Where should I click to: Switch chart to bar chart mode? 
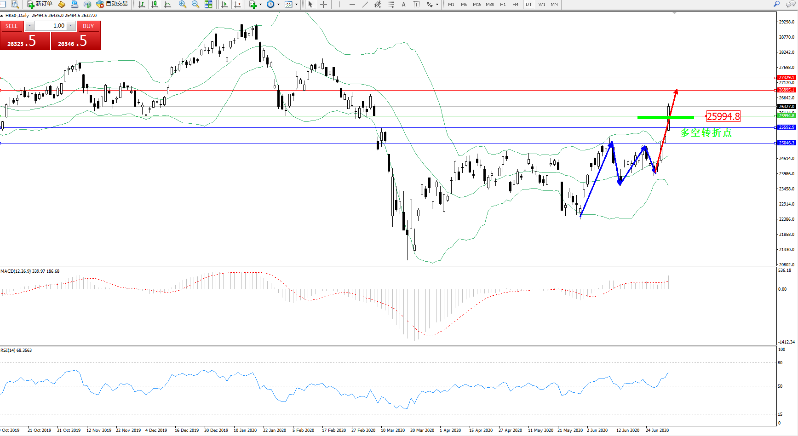(x=142, y=4)
